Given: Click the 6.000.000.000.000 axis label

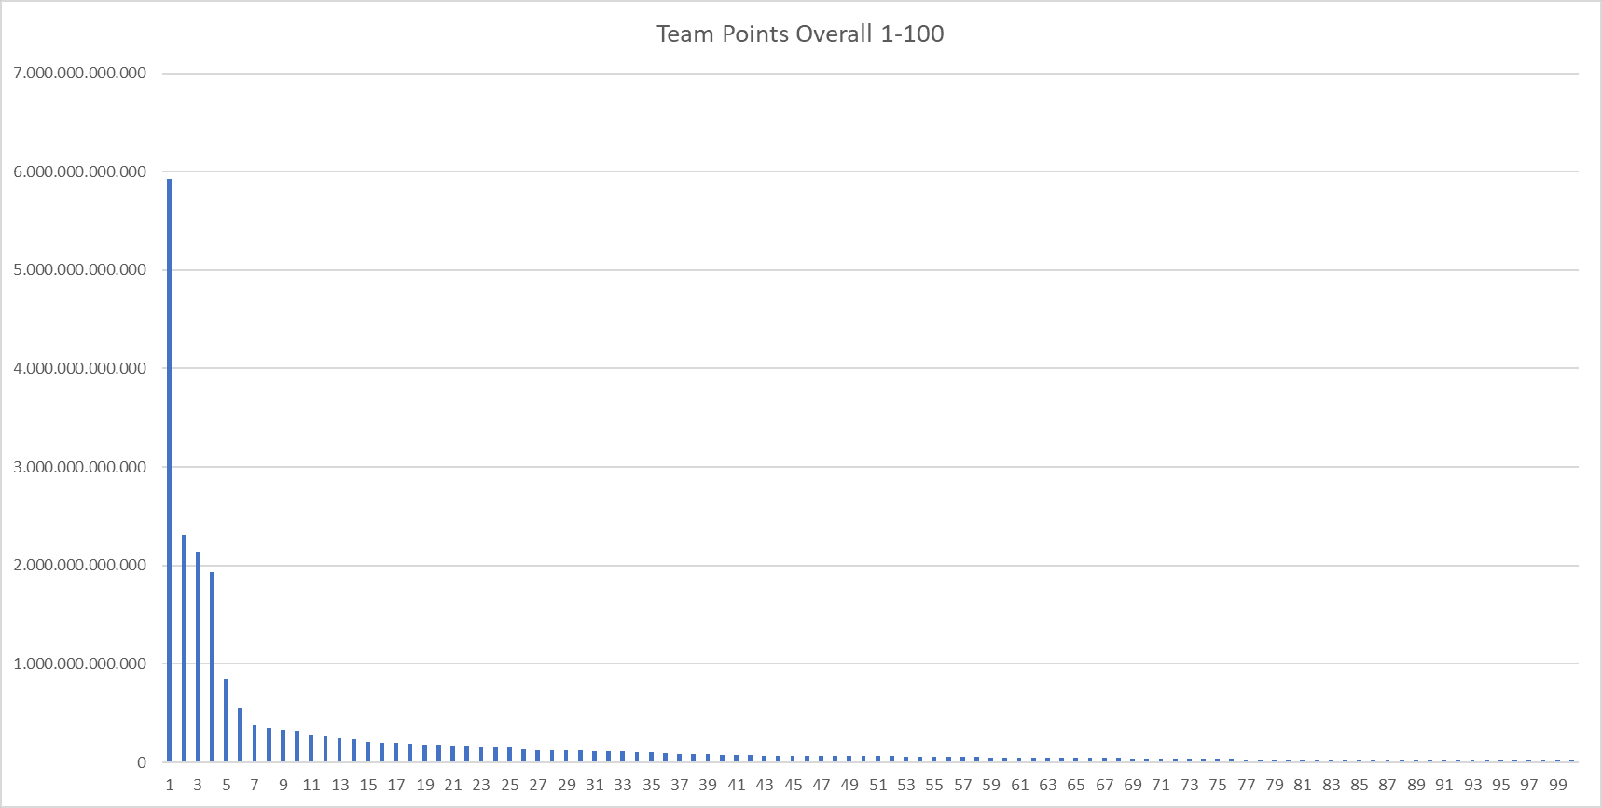Looking at the screenshot, I should 80,171.
